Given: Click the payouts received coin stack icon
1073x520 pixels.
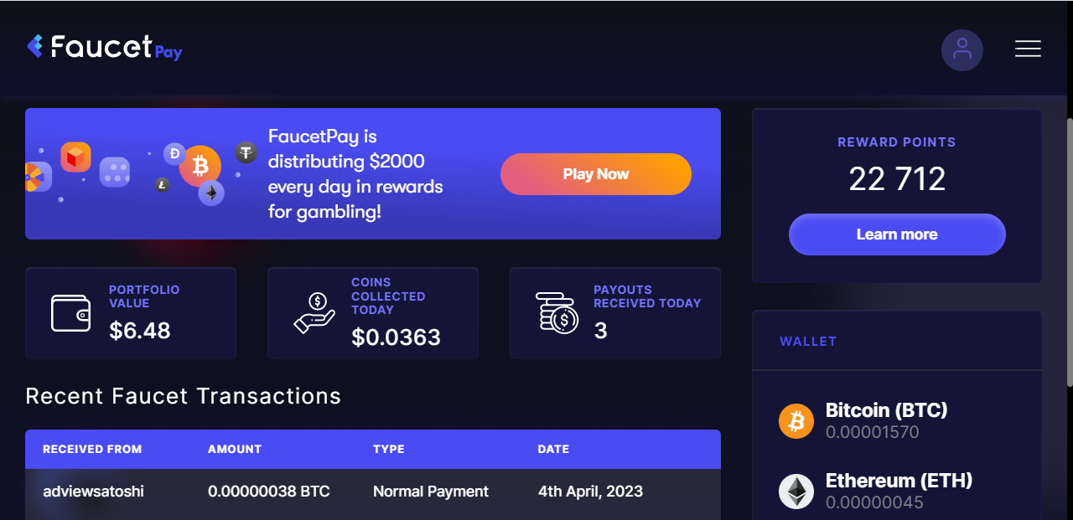Looking at the screenshot, I should click(x=557, y=313).
